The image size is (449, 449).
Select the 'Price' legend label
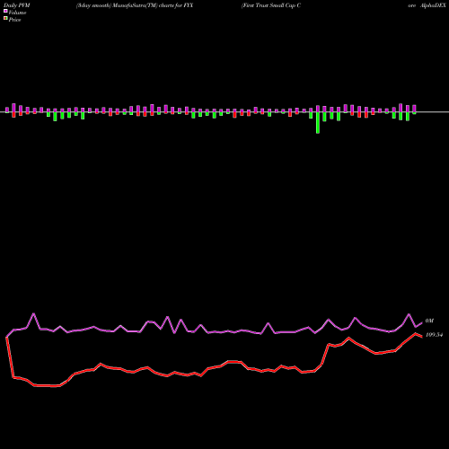tap(14, 20)
